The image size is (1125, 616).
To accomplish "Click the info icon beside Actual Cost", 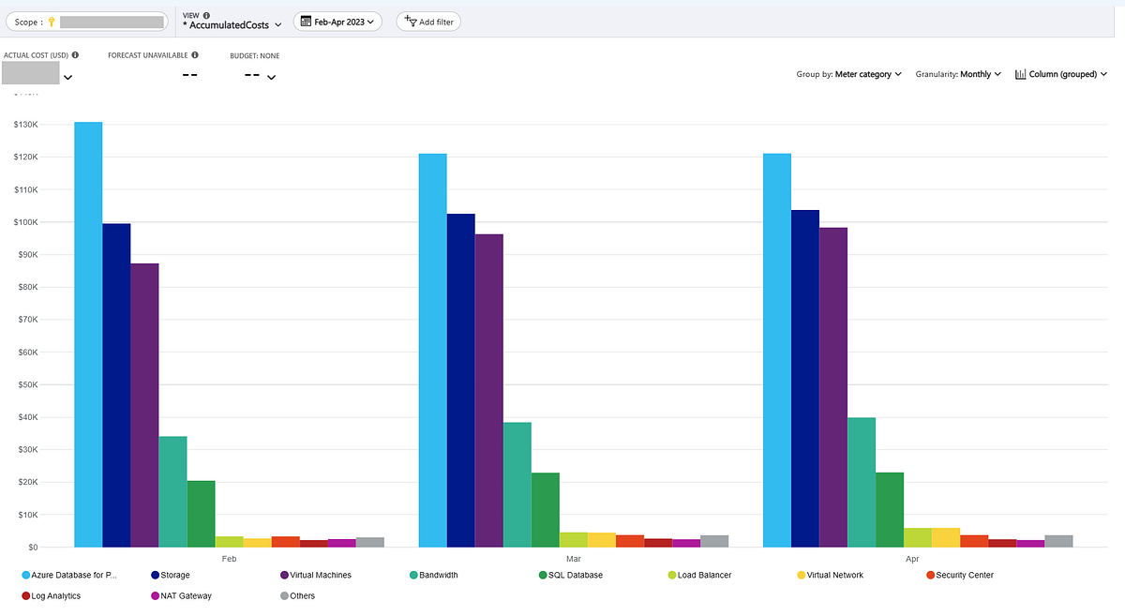I will coord(75,54).
